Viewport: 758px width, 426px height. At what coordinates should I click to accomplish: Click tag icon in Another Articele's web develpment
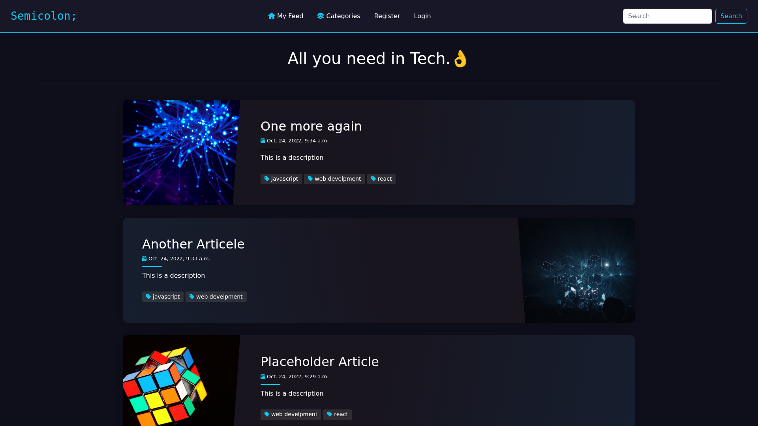[x=192, y=297]
